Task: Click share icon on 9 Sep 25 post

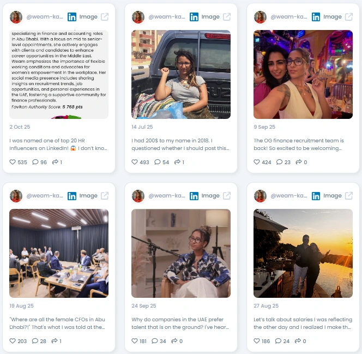Action: [299, 162]
